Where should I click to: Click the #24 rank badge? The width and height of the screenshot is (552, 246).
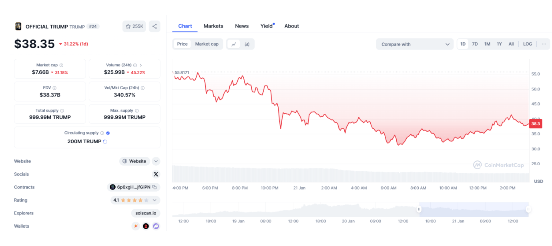click(93, 26)
